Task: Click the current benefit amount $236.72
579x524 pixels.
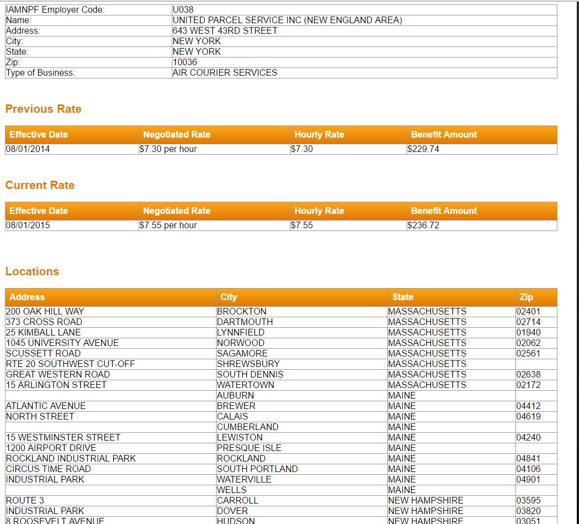Action: pos(423,225)
